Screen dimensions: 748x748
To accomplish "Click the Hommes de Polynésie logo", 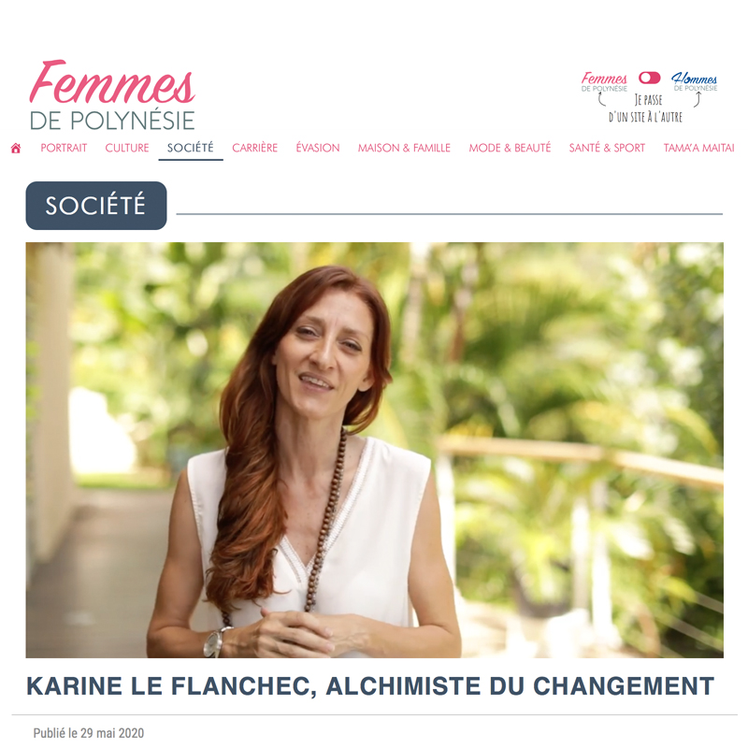I will pyautogui.click(x=695, y=81).
